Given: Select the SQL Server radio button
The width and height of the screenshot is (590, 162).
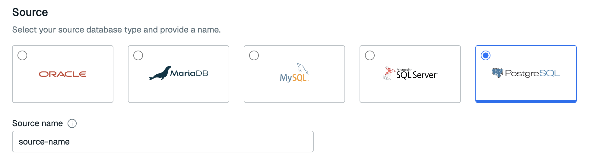Looking at the screenshot, I should coord(370,55).
